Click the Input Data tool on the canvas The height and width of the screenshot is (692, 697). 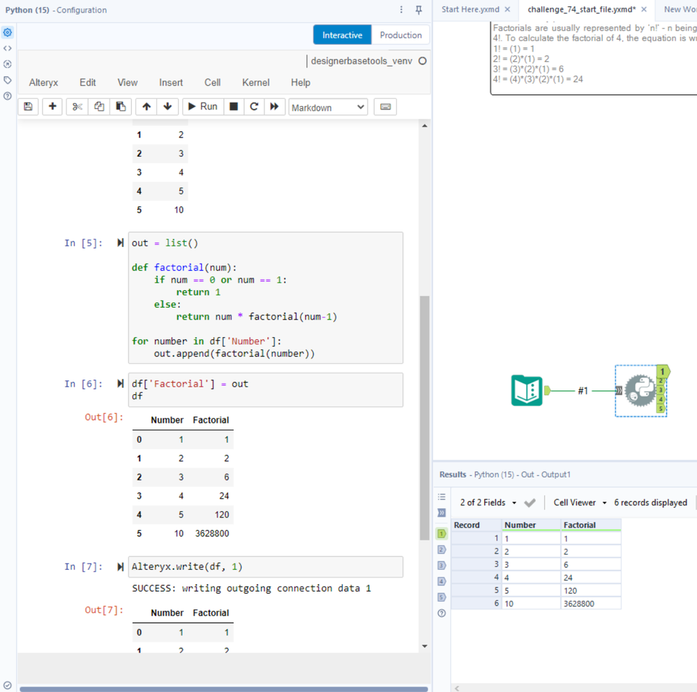coord(527,391)
